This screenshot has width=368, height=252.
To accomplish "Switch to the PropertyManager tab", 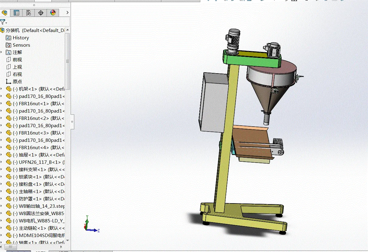I will coord(16,13).
